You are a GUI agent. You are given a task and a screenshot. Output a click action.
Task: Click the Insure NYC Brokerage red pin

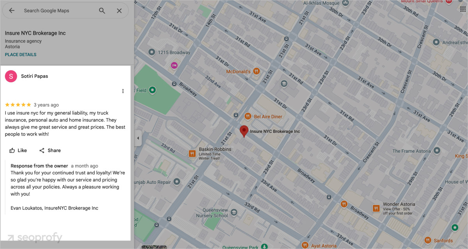(x=244, y=129)
